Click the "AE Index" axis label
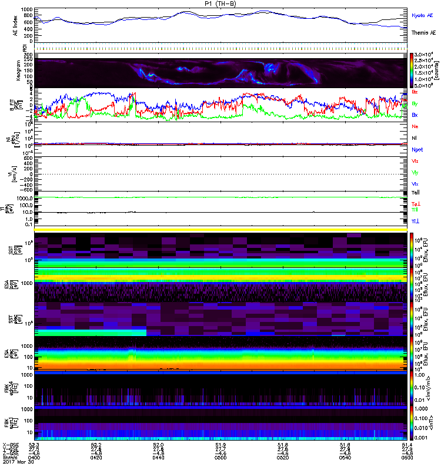The width and height of the screenshot is (441, 470). pyautogui.click(x=15, y=26)
